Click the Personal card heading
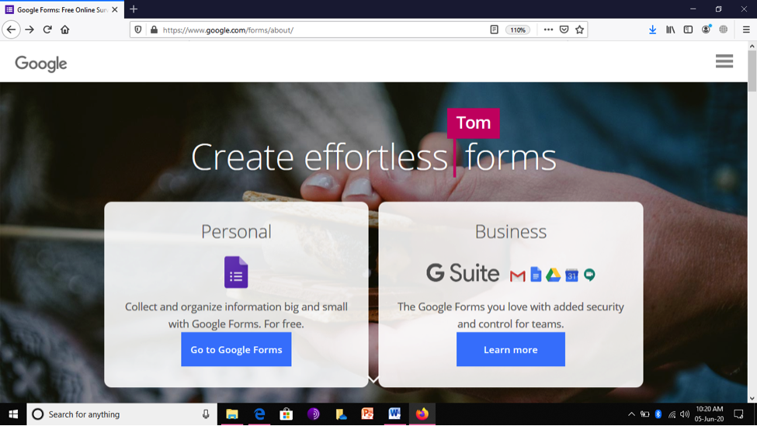The height and width of the screenshot is (426, 757). tap(236, 231)
